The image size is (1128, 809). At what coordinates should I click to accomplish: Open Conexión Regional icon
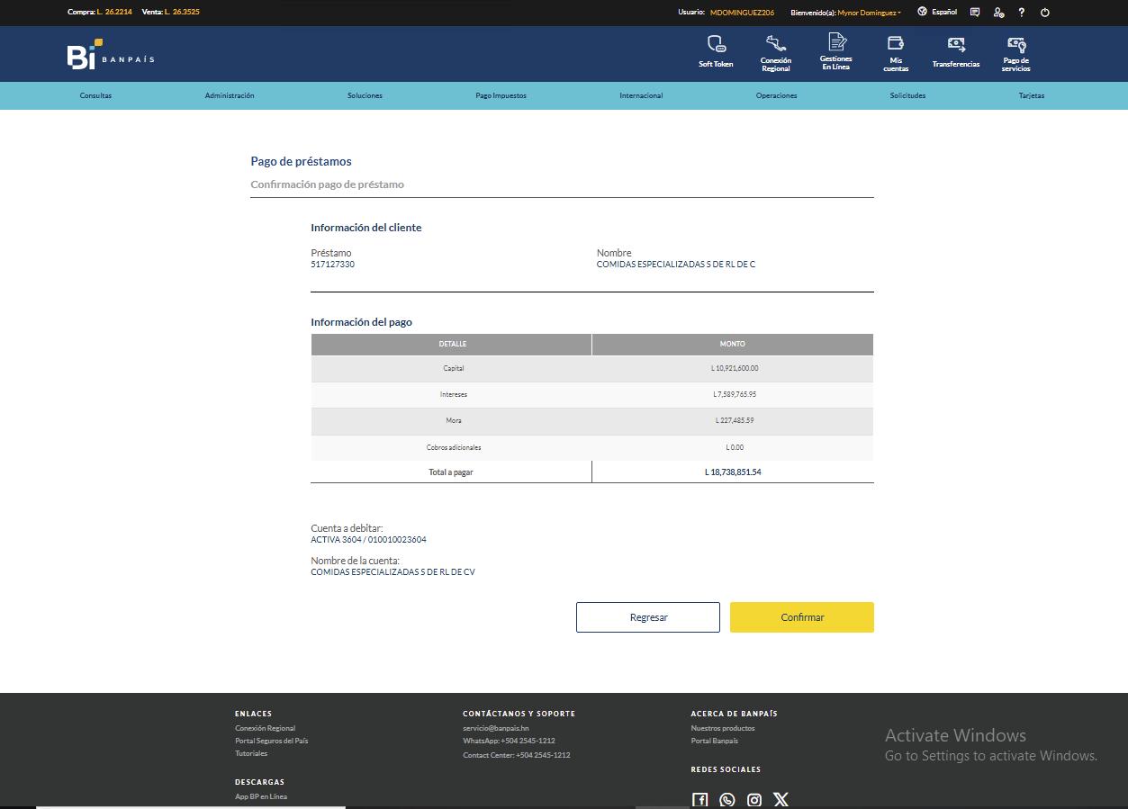(775, 43)
